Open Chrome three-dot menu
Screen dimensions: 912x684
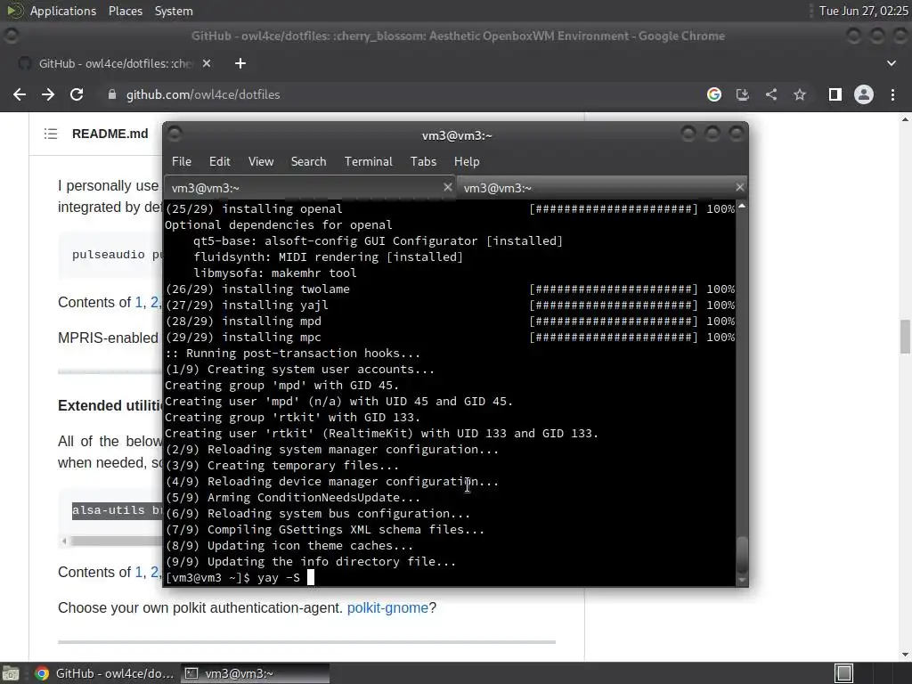pos(892,94)
